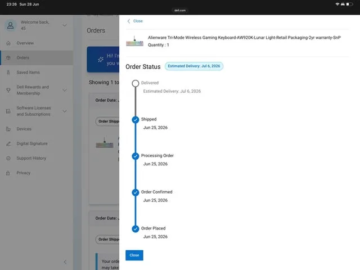Expand the Welcome back account dropdown
The height and width of the screenshot is (270, 360).
click(x=65, y=25)
